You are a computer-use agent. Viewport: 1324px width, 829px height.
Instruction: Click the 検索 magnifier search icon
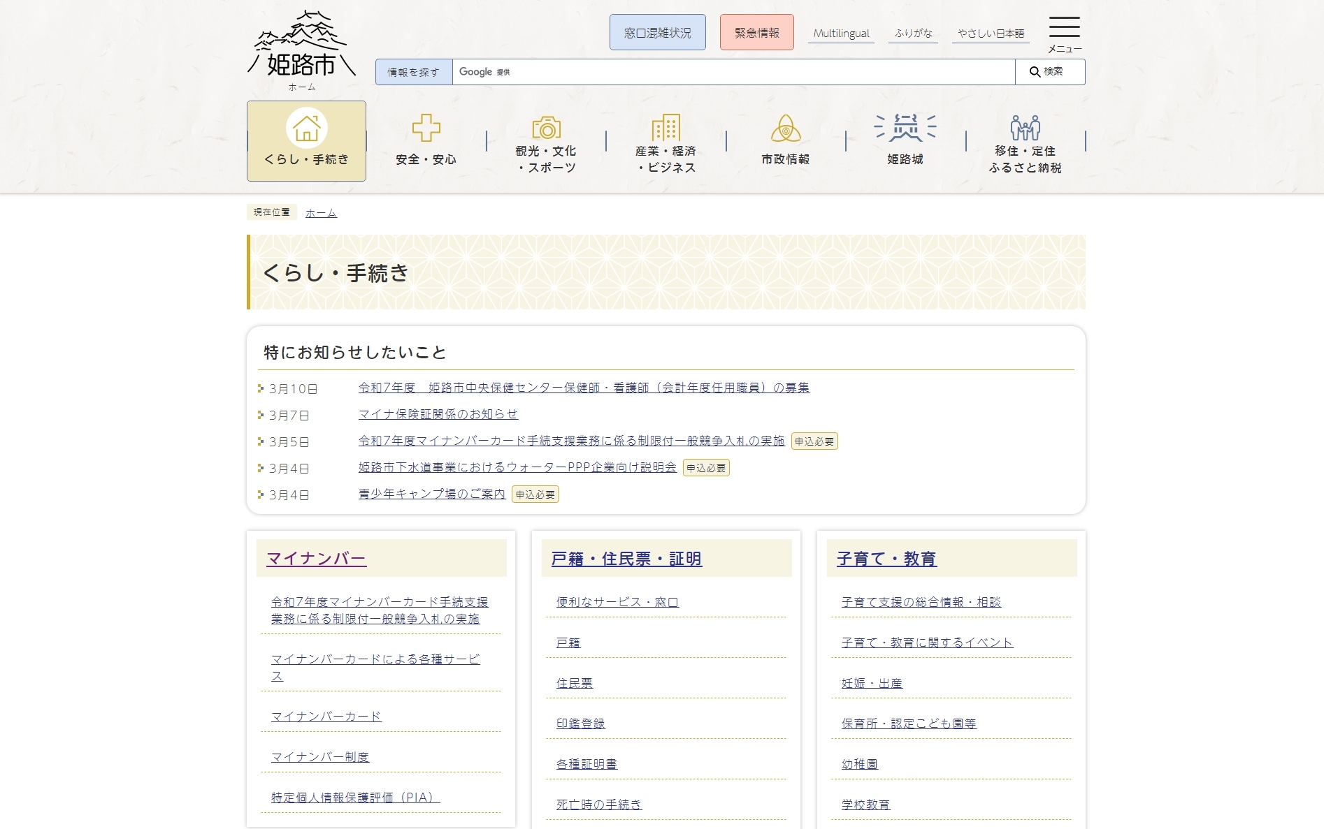pyautogui.click(x=1049, y=71)
